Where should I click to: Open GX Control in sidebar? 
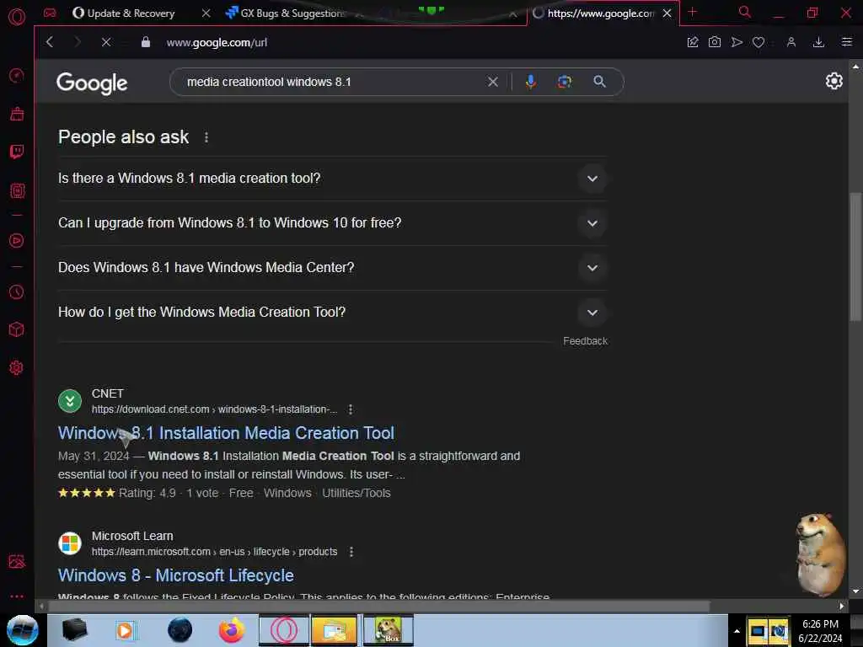(x=17, y=75)
